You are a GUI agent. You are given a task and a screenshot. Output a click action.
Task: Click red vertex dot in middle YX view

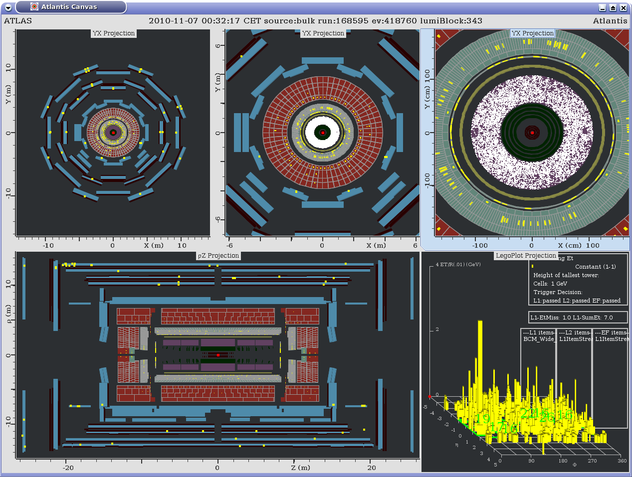tap(323, 133)
